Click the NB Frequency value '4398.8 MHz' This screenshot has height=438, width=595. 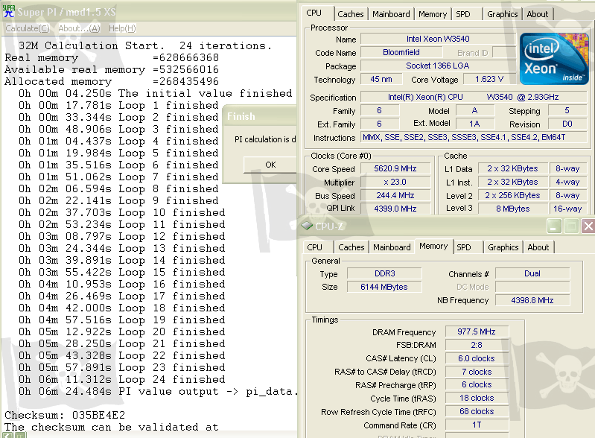tap(532, 300)
